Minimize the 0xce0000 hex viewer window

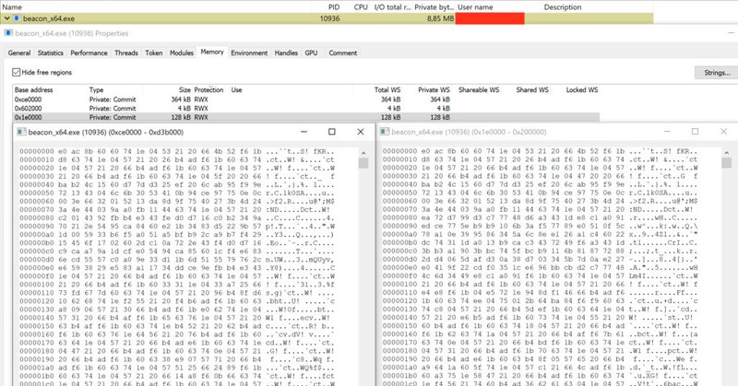[x=304, y=132]
